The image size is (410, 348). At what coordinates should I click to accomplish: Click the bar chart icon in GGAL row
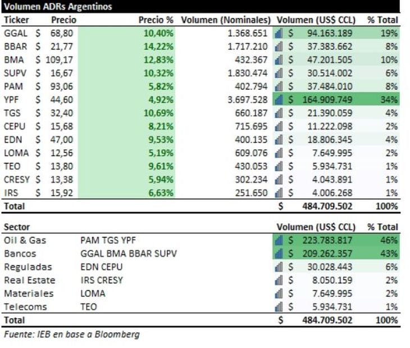(x=279, y=34)
